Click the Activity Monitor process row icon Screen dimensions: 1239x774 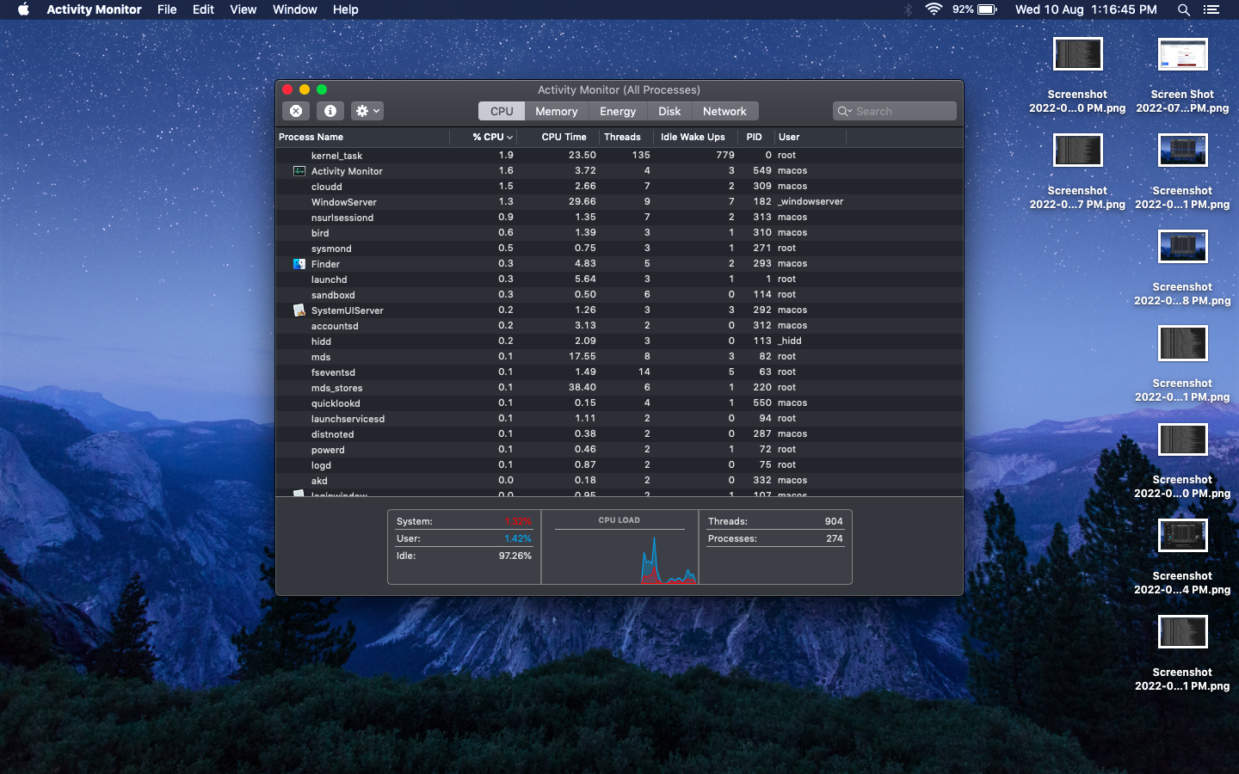tap(299, 171)
